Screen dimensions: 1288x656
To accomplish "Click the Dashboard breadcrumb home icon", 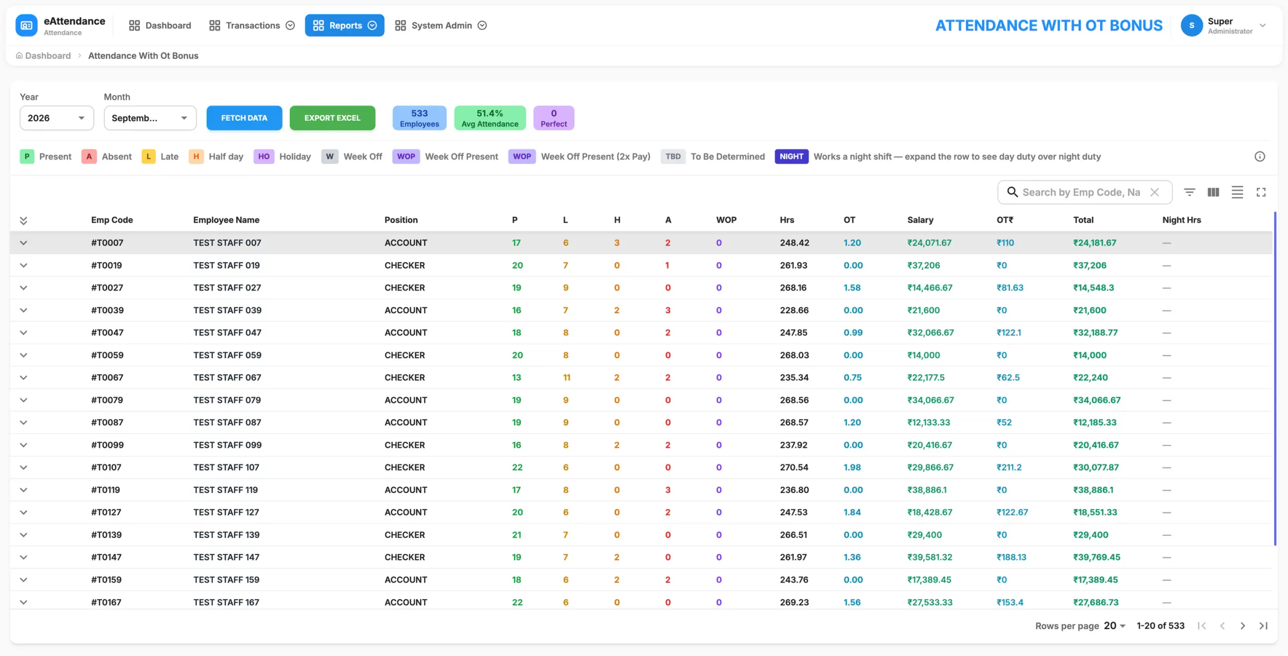I will click(19, 56).
